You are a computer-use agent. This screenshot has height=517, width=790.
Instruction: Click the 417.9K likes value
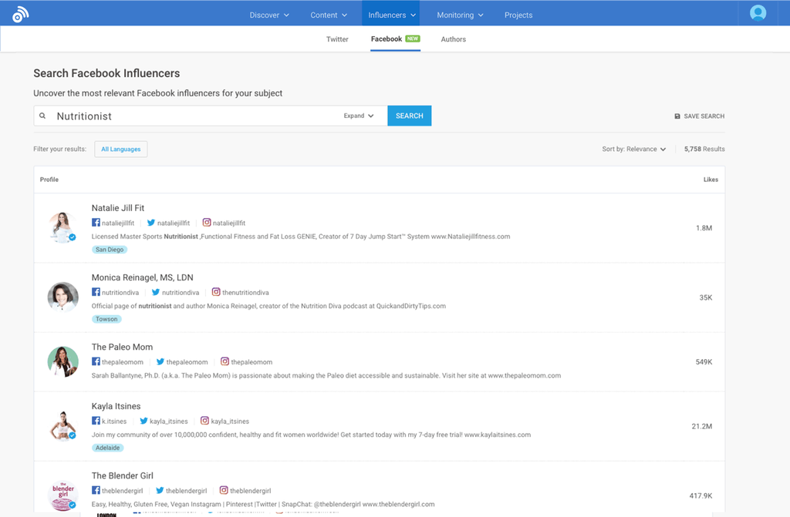tap(701, 496)
